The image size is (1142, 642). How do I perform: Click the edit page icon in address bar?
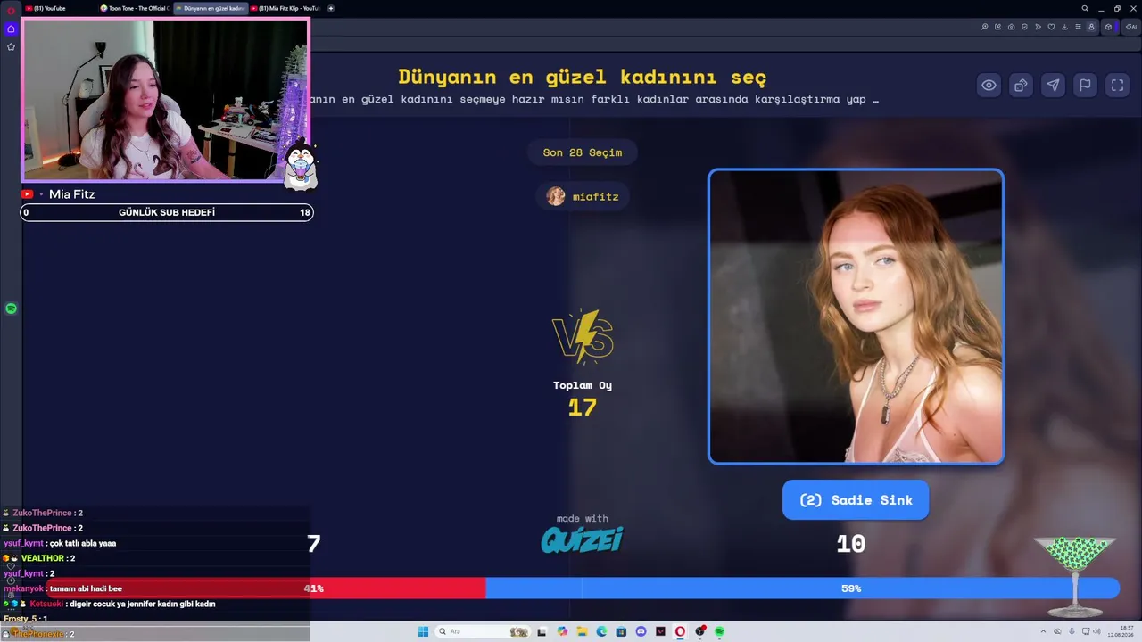(997, 27)
